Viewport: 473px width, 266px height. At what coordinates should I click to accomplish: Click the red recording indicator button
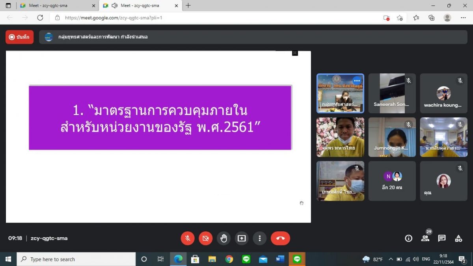click(x=20, y=37)
